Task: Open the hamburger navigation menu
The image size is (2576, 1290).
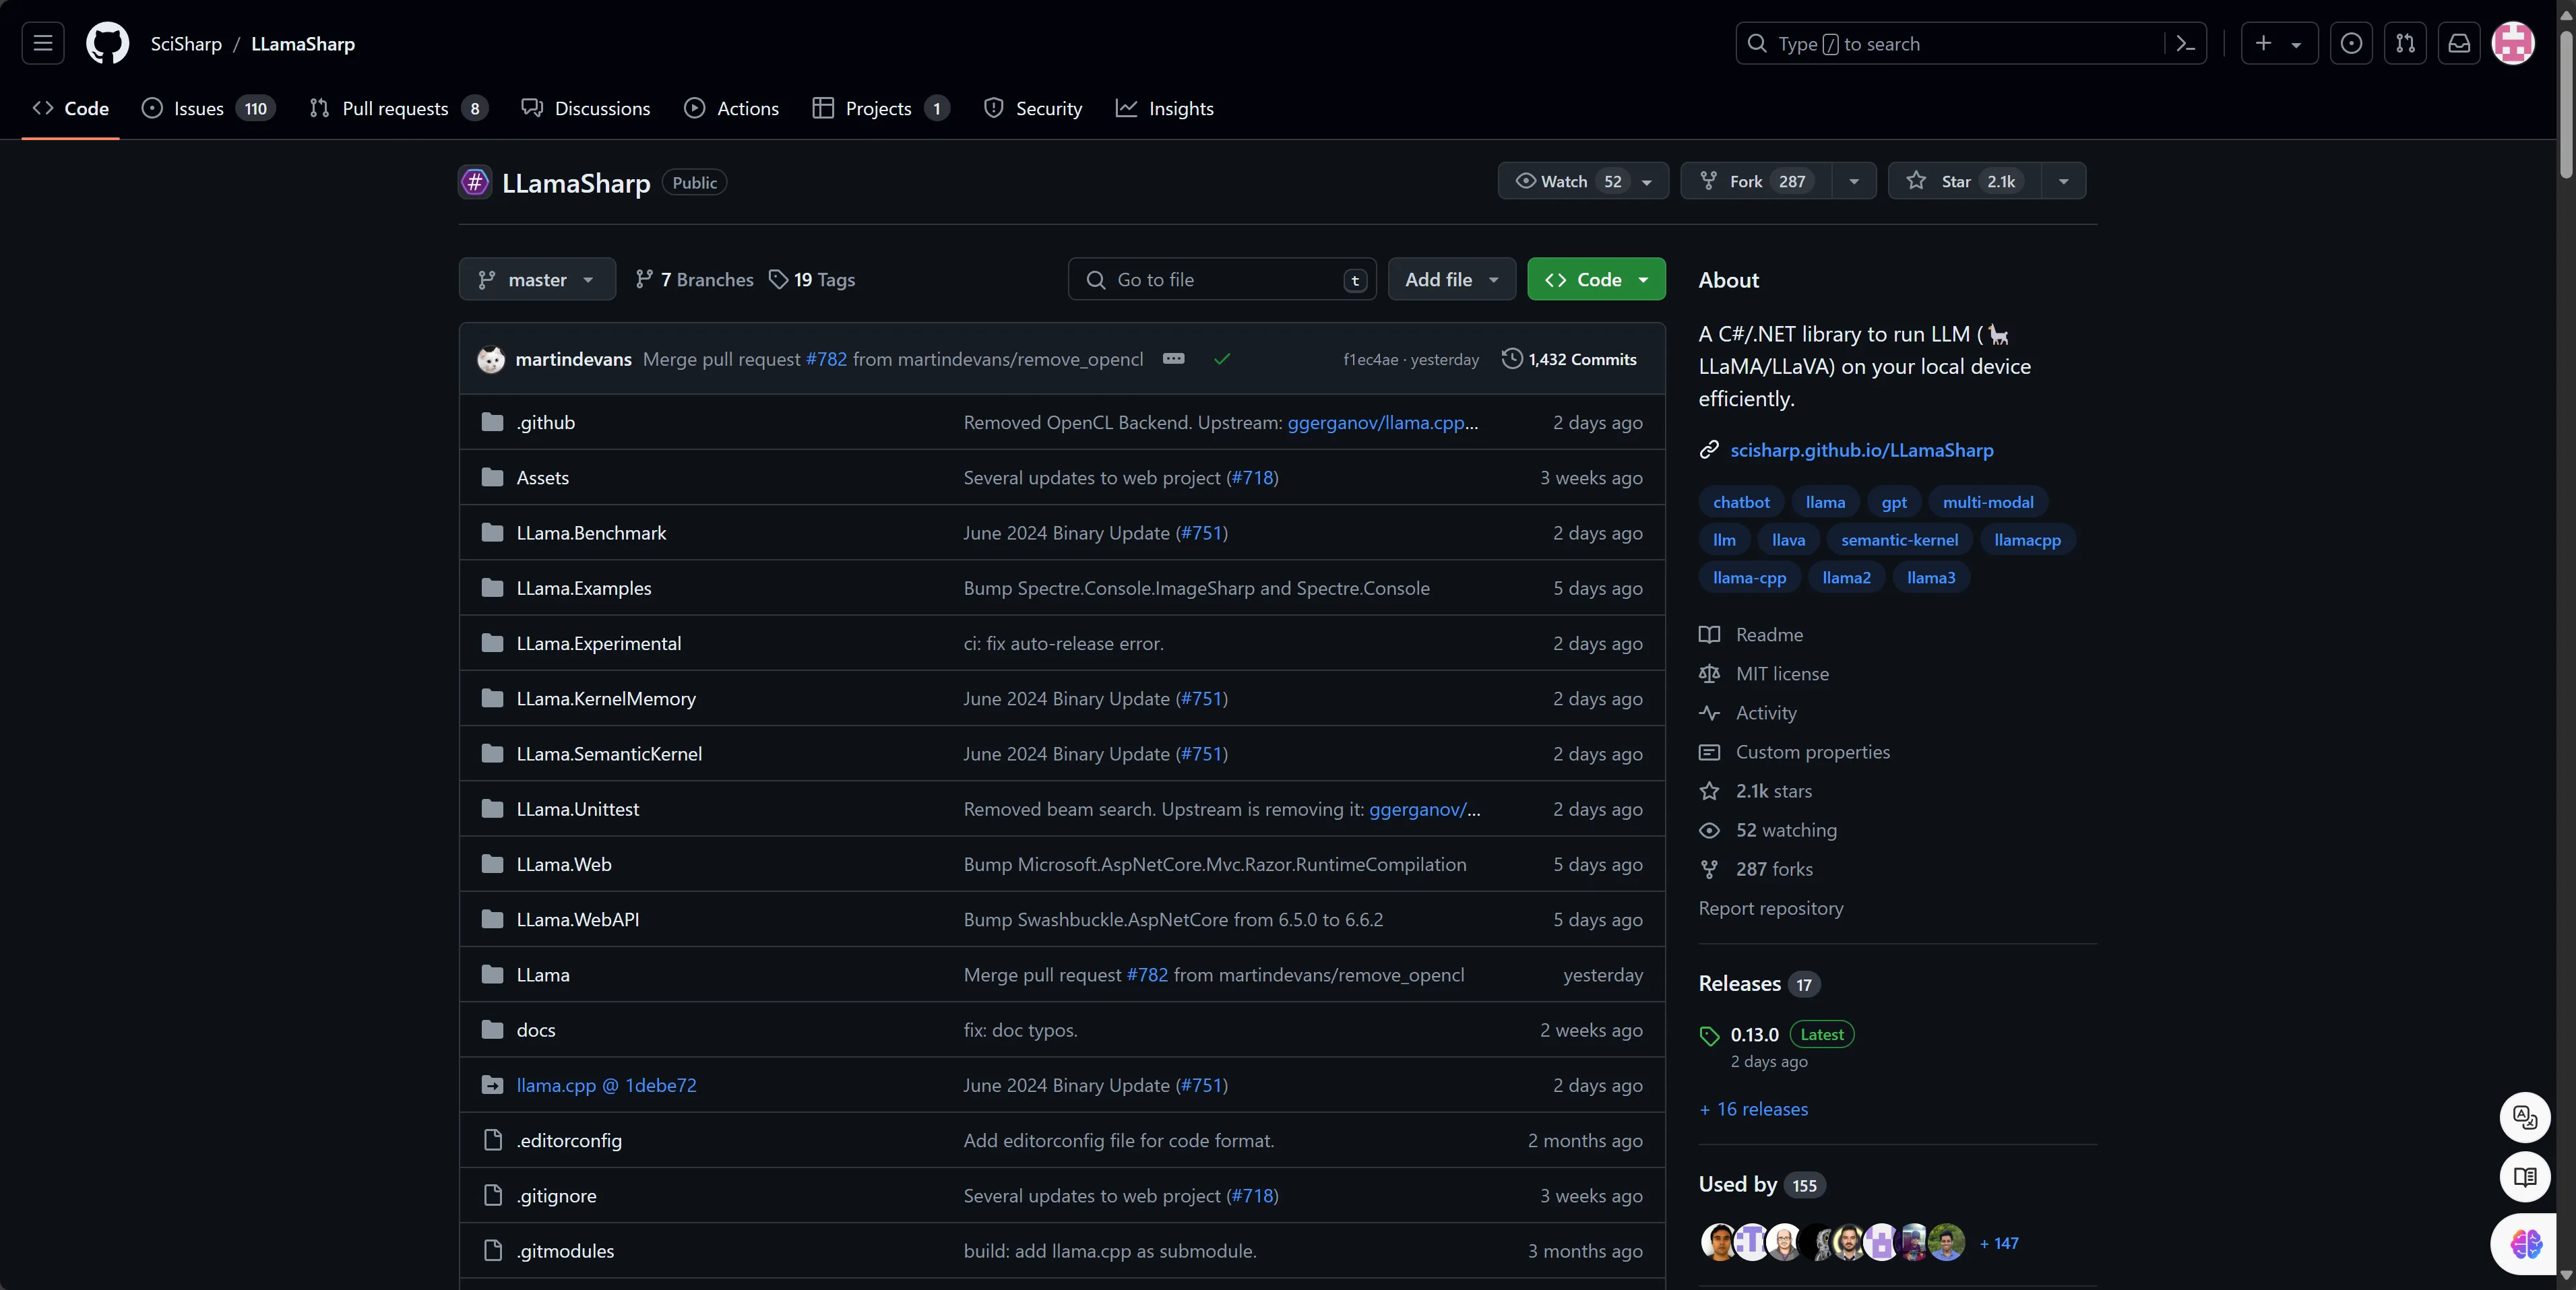Action: click(43, 43)
